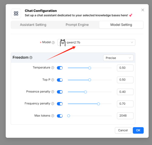This screenshot has width=152, height=145.
Task: Click the Cancel button
Action: click(x=123, y=130)
